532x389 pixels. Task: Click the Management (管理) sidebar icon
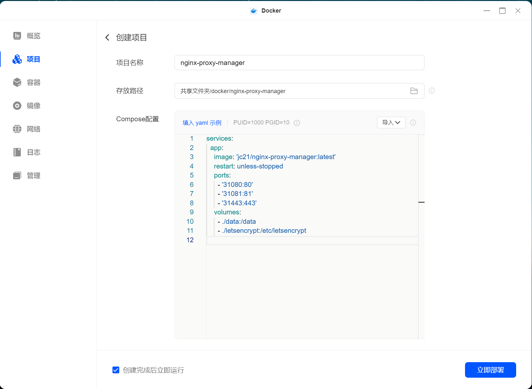coord(17,176)
